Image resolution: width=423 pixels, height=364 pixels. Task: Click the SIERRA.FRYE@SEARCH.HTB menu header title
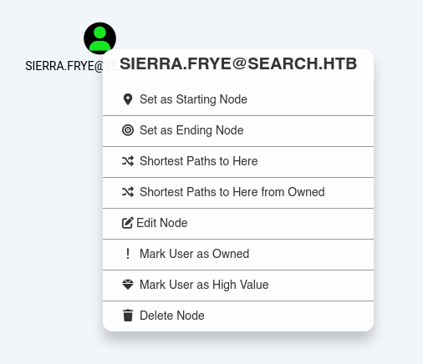(238, 63)
